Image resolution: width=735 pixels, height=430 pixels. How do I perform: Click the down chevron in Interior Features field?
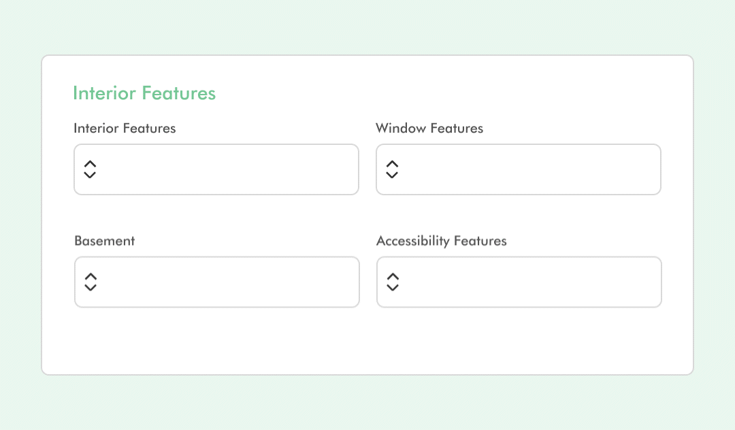pos(90,175)
